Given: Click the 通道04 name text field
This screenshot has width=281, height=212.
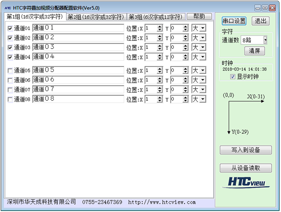Looking at the screenshot, I should coord(78,57).
